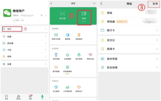The width and height of the screenshot is (161, 101).
Task: Open more options on 支付 screen
Action: coord(94,3)
